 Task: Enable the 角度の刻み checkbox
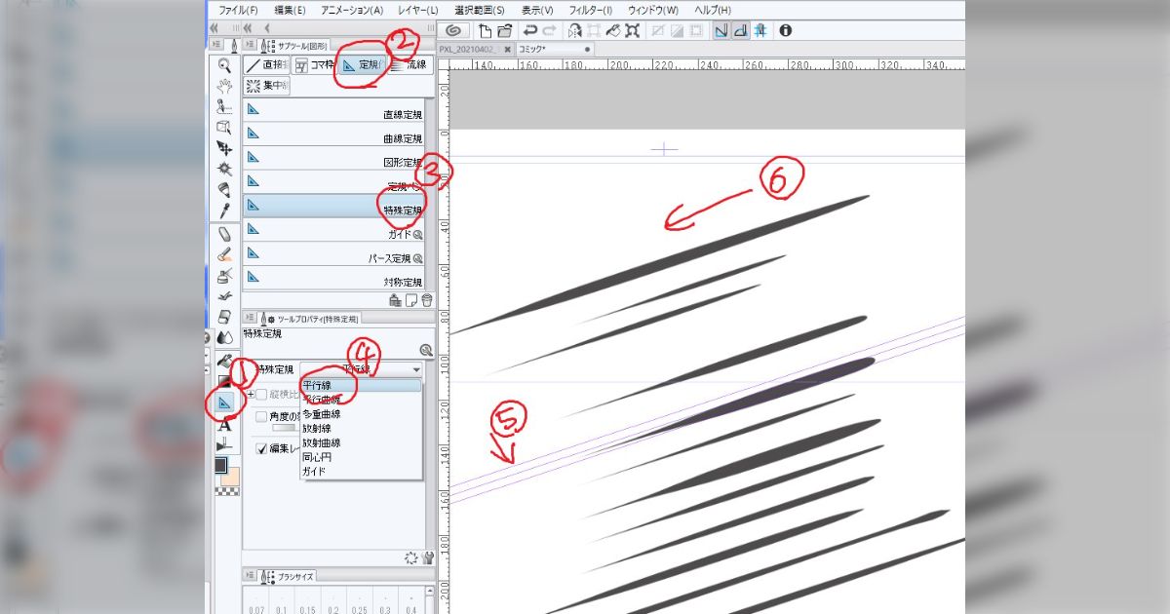pyautogui.click(x=261, y=415)
